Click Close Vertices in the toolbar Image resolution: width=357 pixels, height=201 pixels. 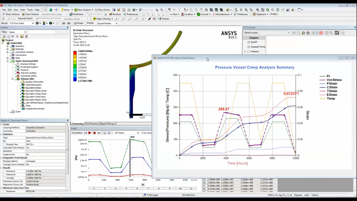30,14
